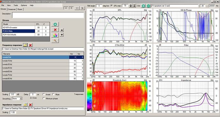Select tvmids75.frd response row
220x117 pixels.
pyautogui.click(x=43, y=75)
